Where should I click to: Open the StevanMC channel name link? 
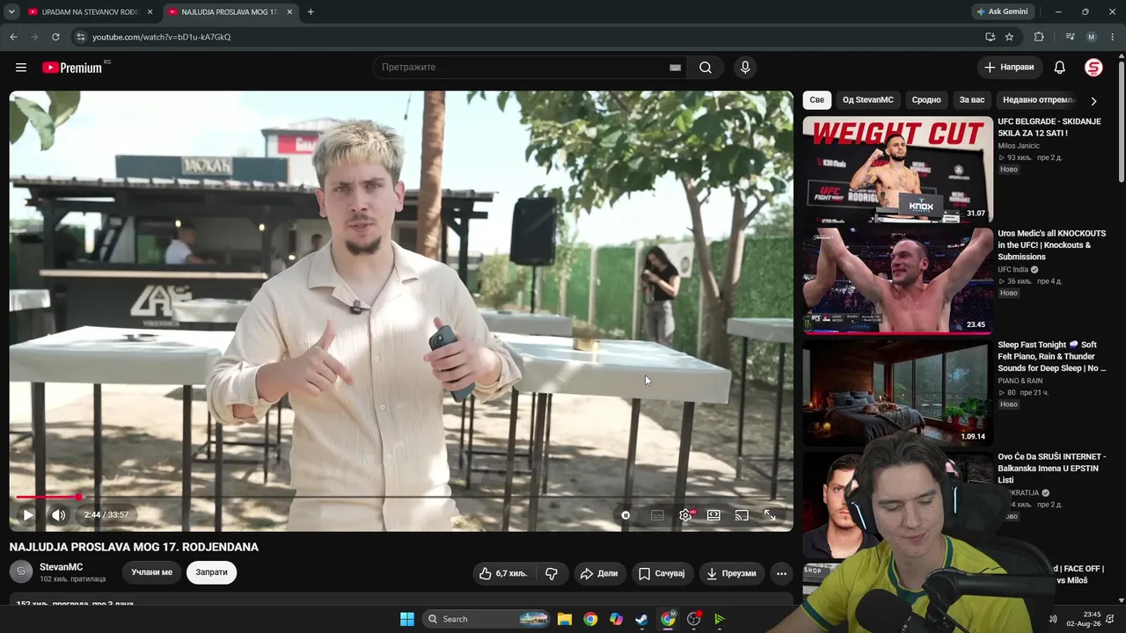point(61,567)
